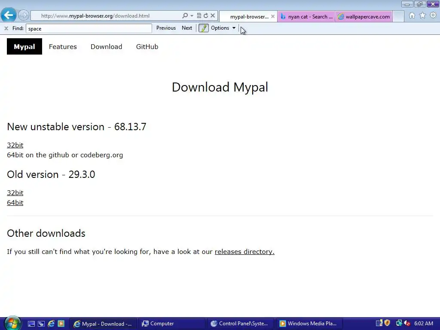The width and height of the screenshot is (440, 330).
Task: Open the GitHub nav link
Action: click(147, 46)
